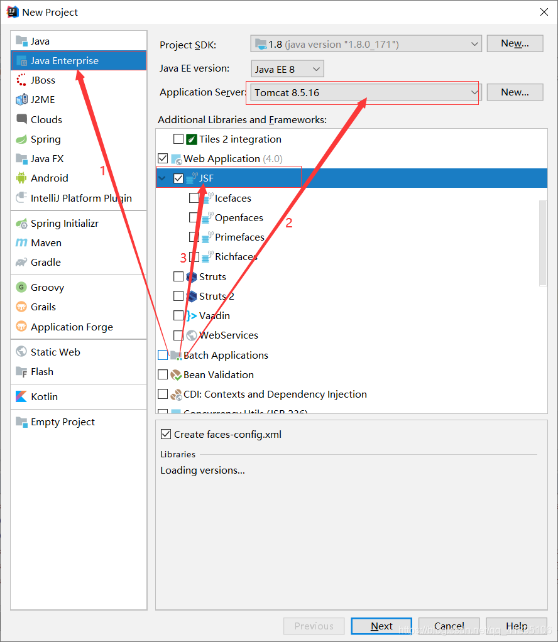This screenshot has width=558, height=642.
Task: Select the Kotlin project type
Action: tap(79, 396)
